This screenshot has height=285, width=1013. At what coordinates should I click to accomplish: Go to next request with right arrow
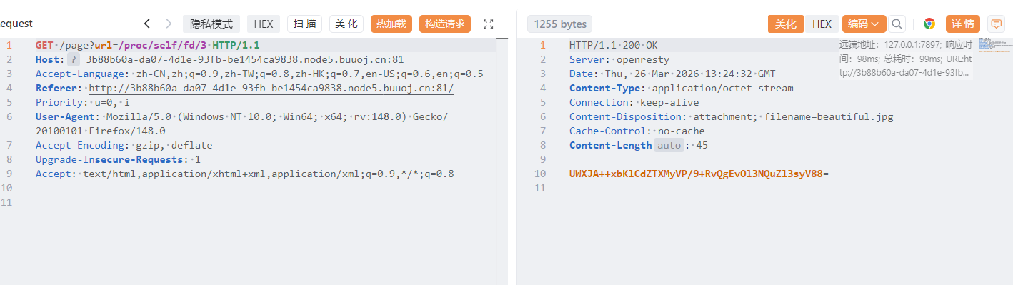[x=169, y=24]
